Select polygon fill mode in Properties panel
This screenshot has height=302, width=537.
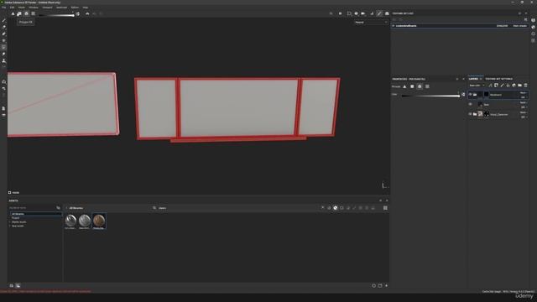coord(412,86)
